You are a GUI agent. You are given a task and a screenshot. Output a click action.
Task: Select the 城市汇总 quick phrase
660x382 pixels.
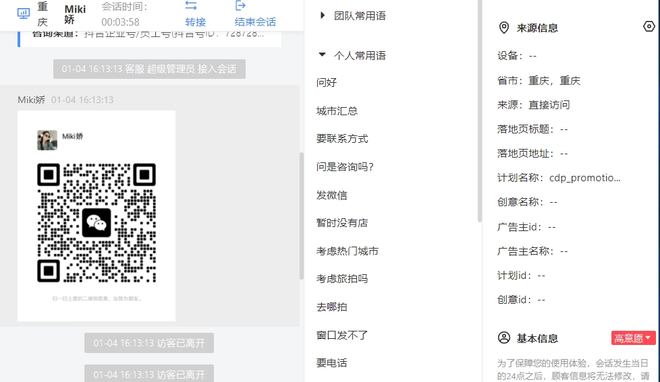(337, 111)
